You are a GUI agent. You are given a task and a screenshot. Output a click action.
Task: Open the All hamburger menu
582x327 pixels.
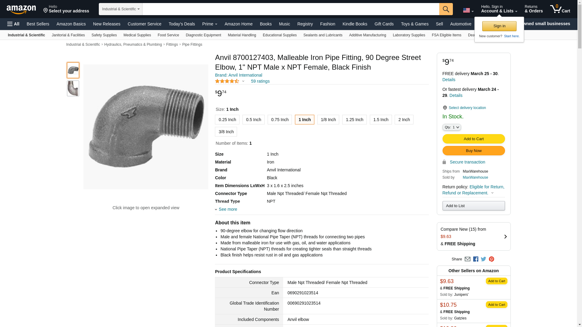tap(13, 24)
